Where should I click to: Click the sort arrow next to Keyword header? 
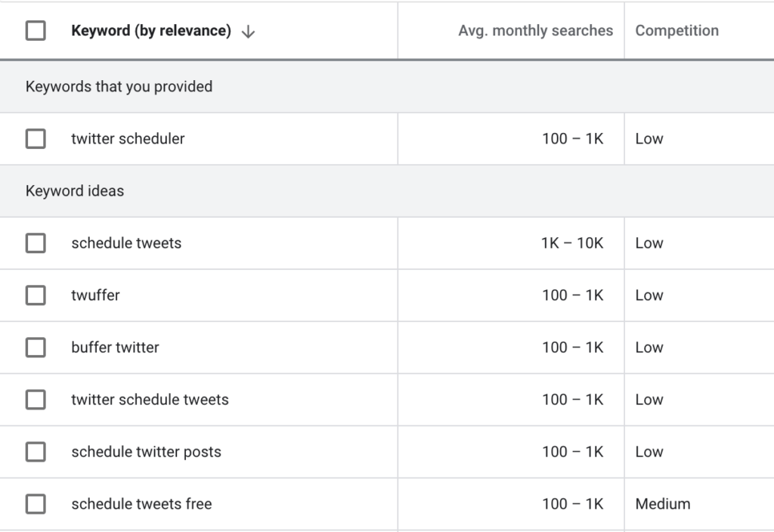coord(248,32)
